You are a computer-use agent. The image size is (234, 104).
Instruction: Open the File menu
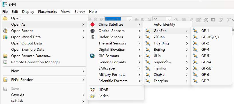[5, 12]
